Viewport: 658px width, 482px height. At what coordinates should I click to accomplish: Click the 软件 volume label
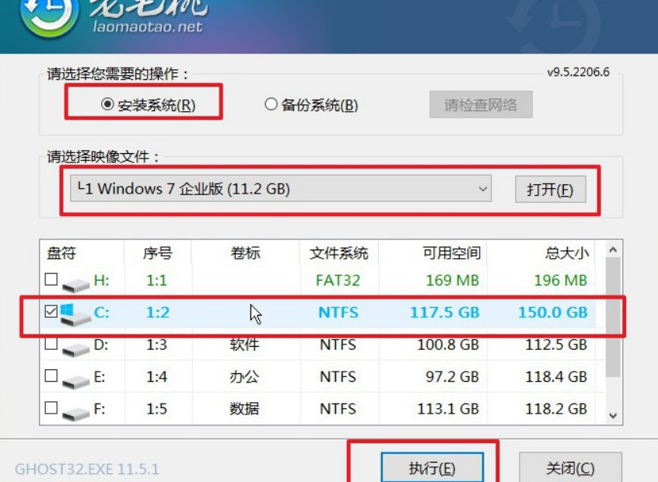tap(244, 344)
